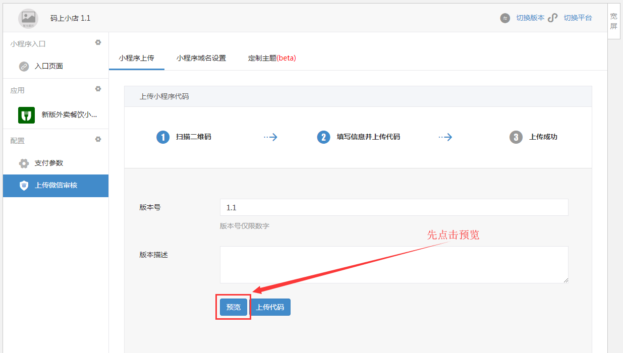Click the shield icon for 上传微信审核
This screenshot has height=353, width=623.
coord(24,186)
